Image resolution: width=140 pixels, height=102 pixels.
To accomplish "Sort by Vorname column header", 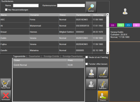I will point(44,15).
